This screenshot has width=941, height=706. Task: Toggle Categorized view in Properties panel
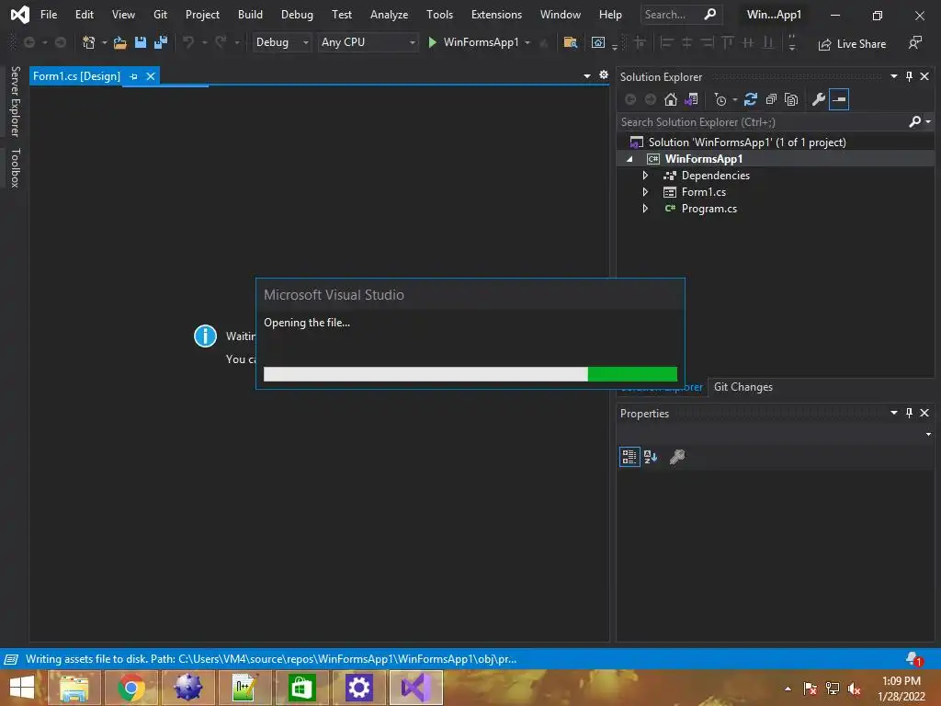coord(629,457)
